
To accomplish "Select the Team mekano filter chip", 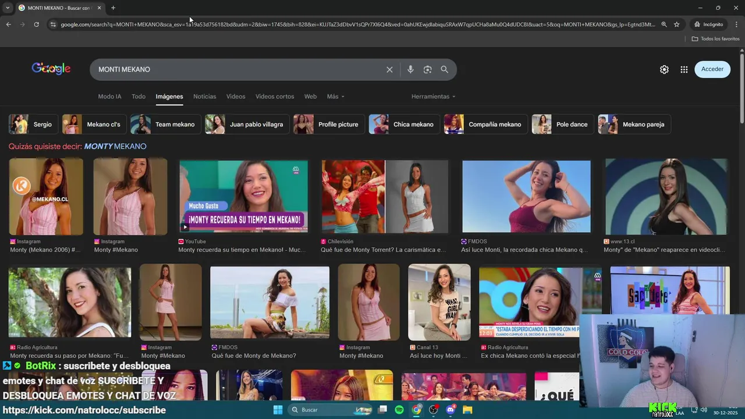I will (x=166, y=124).
